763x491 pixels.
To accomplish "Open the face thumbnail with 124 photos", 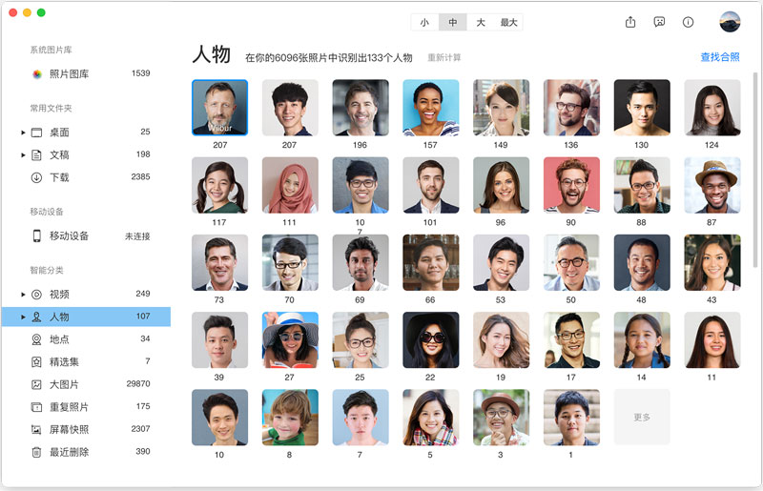I will pyautogui.click(x=712, y=108).
